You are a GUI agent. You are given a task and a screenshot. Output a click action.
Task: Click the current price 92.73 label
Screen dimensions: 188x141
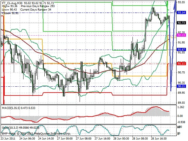181,23
